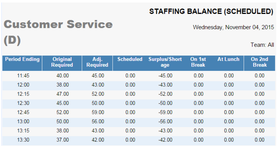Click the Staffing Balance (Scheduled) title

coord(211,12)
